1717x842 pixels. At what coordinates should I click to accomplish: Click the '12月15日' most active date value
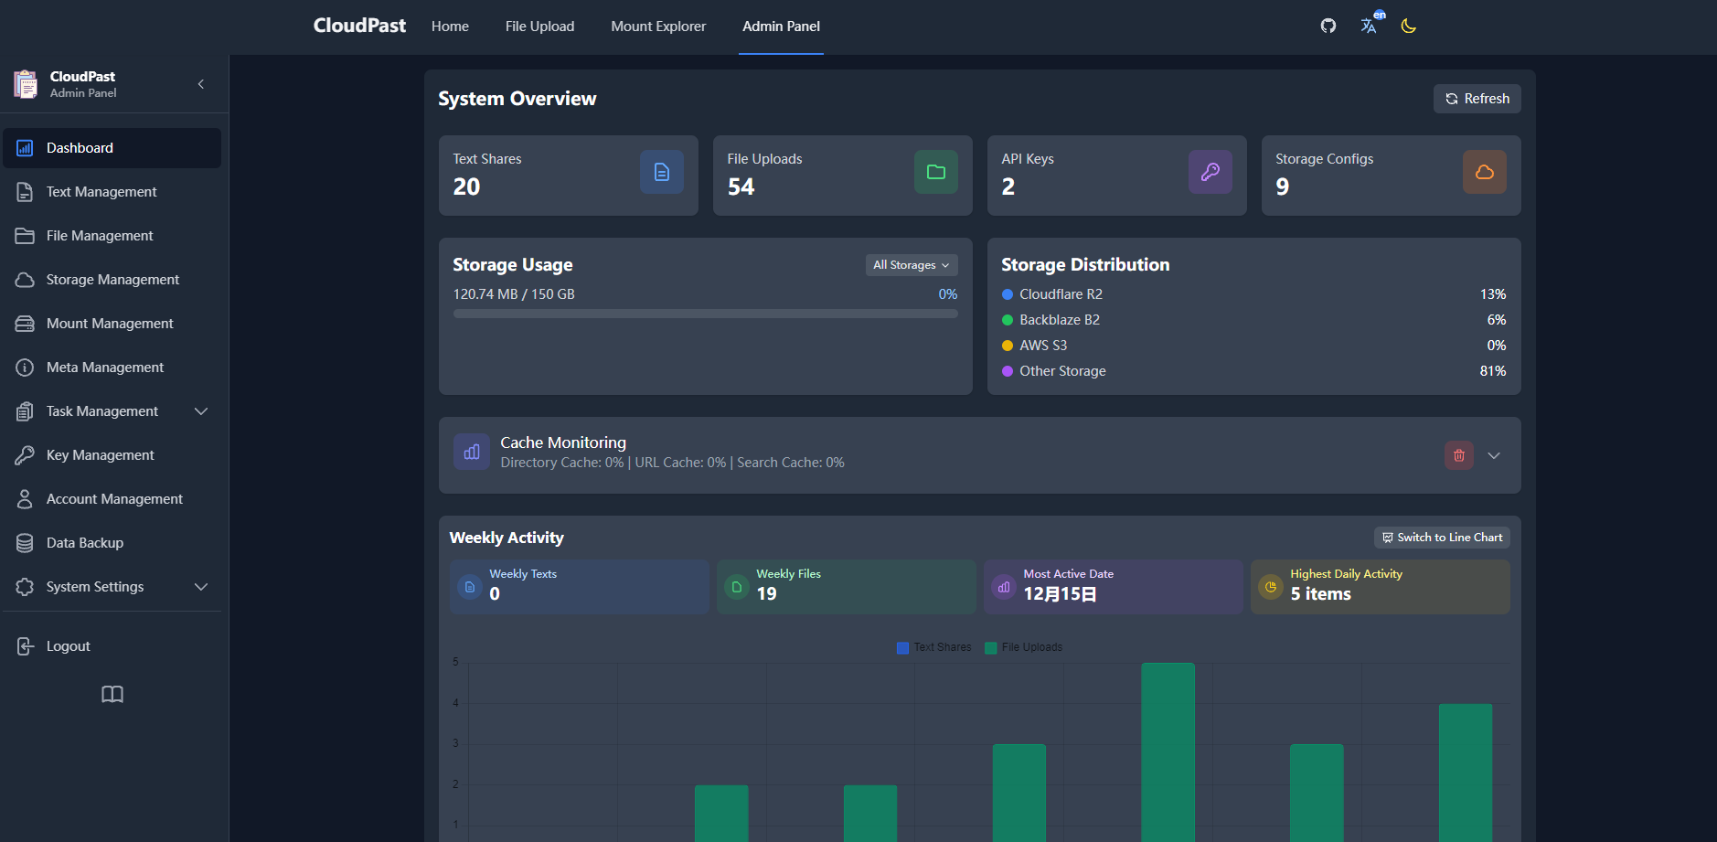click(x=1060, y=594)
